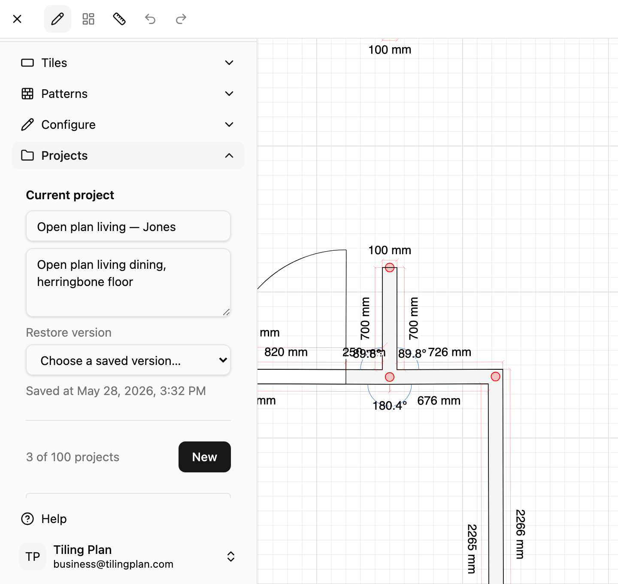This screenshot has height=584, width=618.
Task: Undo the last action
Action: [x=150, y=19]
